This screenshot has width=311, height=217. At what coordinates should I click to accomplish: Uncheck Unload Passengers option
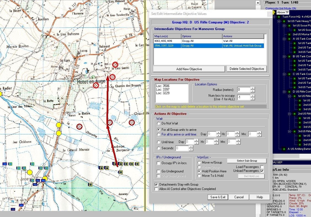pyautogui.click(x=262, y=171)
